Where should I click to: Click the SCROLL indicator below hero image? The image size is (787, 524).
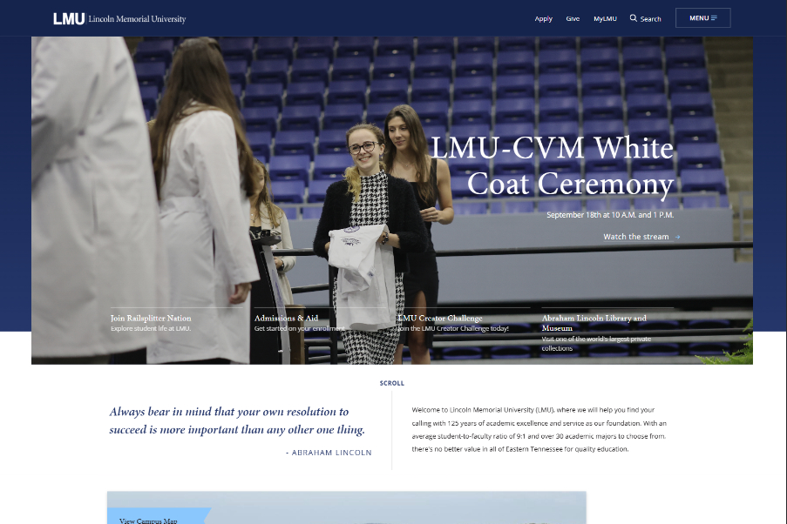point(391,383)
